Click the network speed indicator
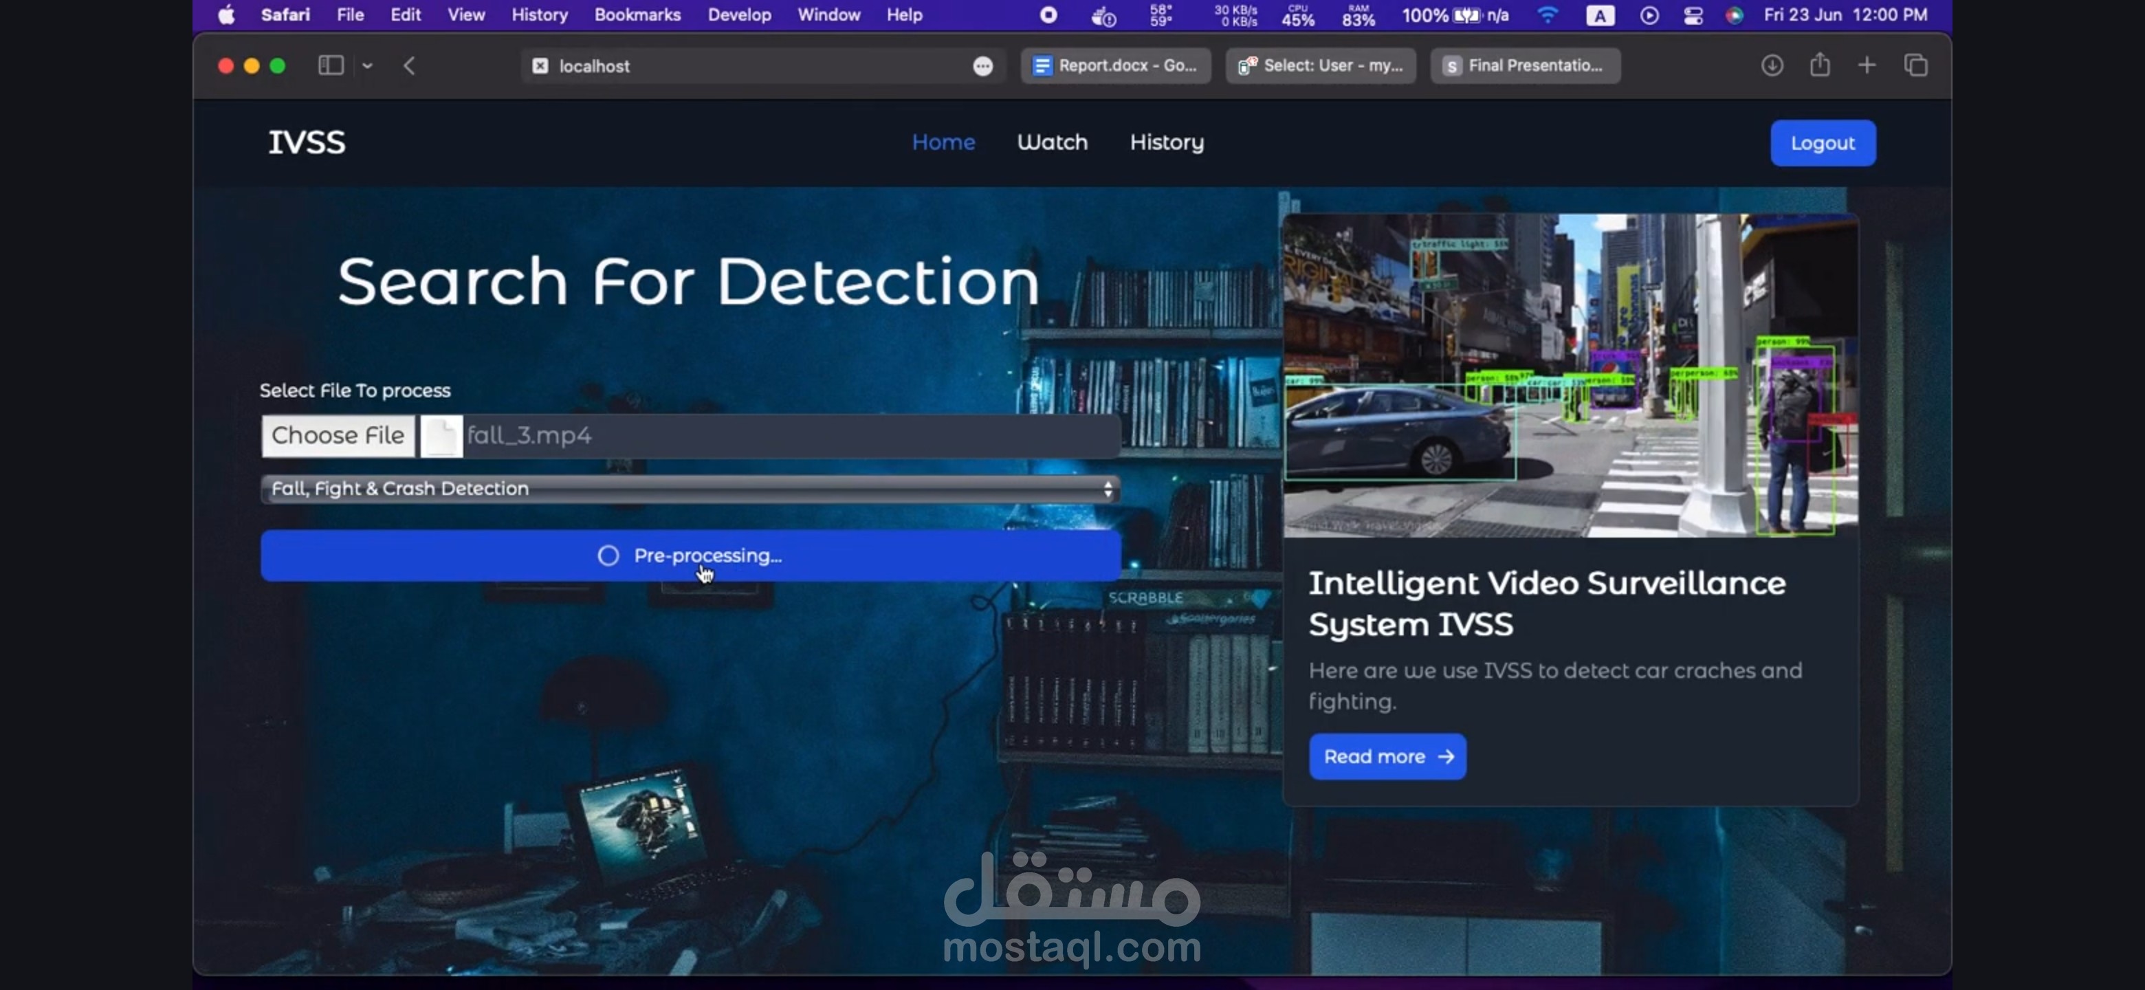 [1235, 15]
